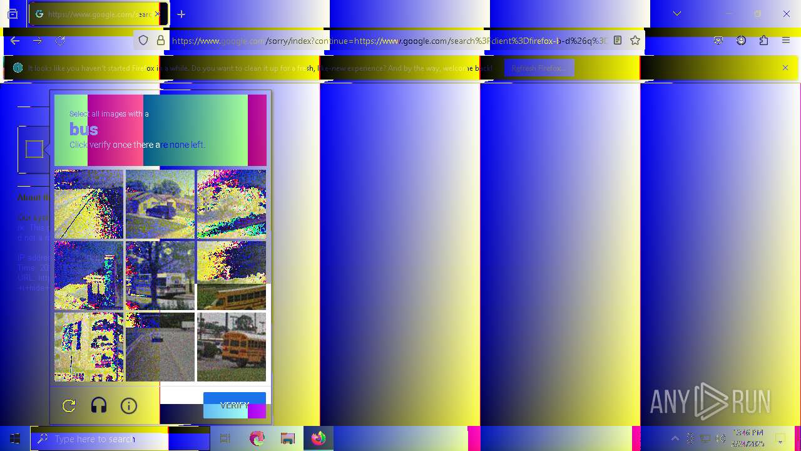Toggle reader view icon

(x=618, y=40)
